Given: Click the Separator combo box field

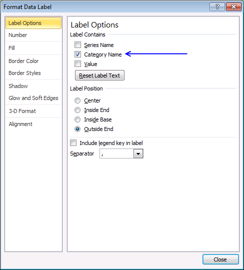Looking at the screenshot, I should pyautogui.click(x=121, y=153).
